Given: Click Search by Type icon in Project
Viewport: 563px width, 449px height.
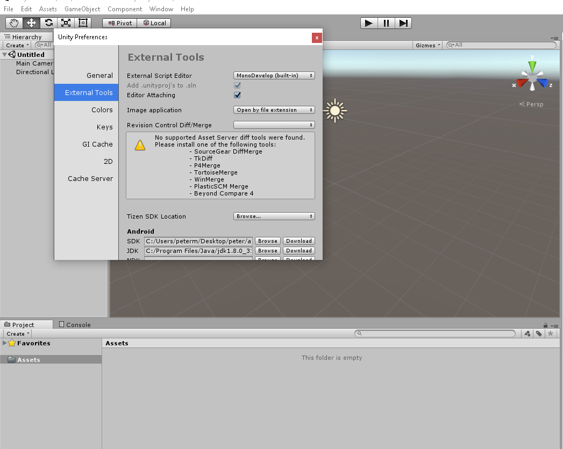Looking at the screenshot, I should (527, 334).
